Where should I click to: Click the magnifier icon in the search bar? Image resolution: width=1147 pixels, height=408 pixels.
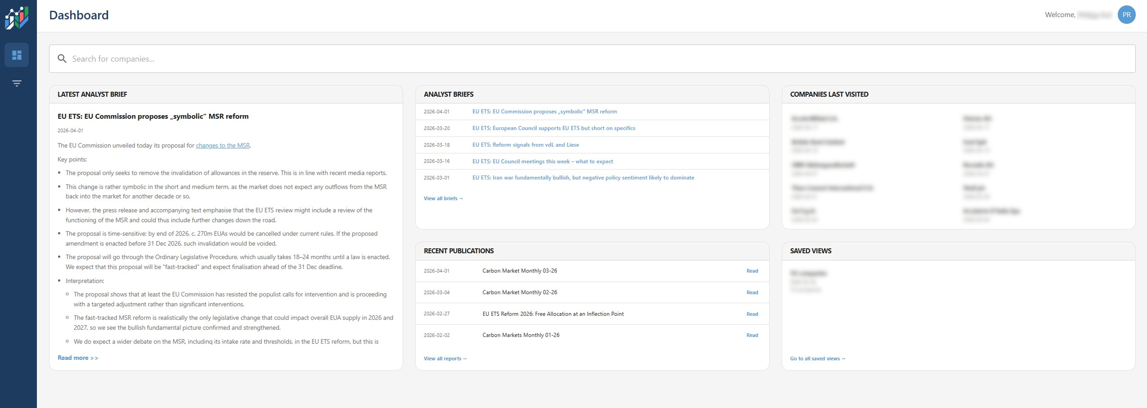pos(62,58)
